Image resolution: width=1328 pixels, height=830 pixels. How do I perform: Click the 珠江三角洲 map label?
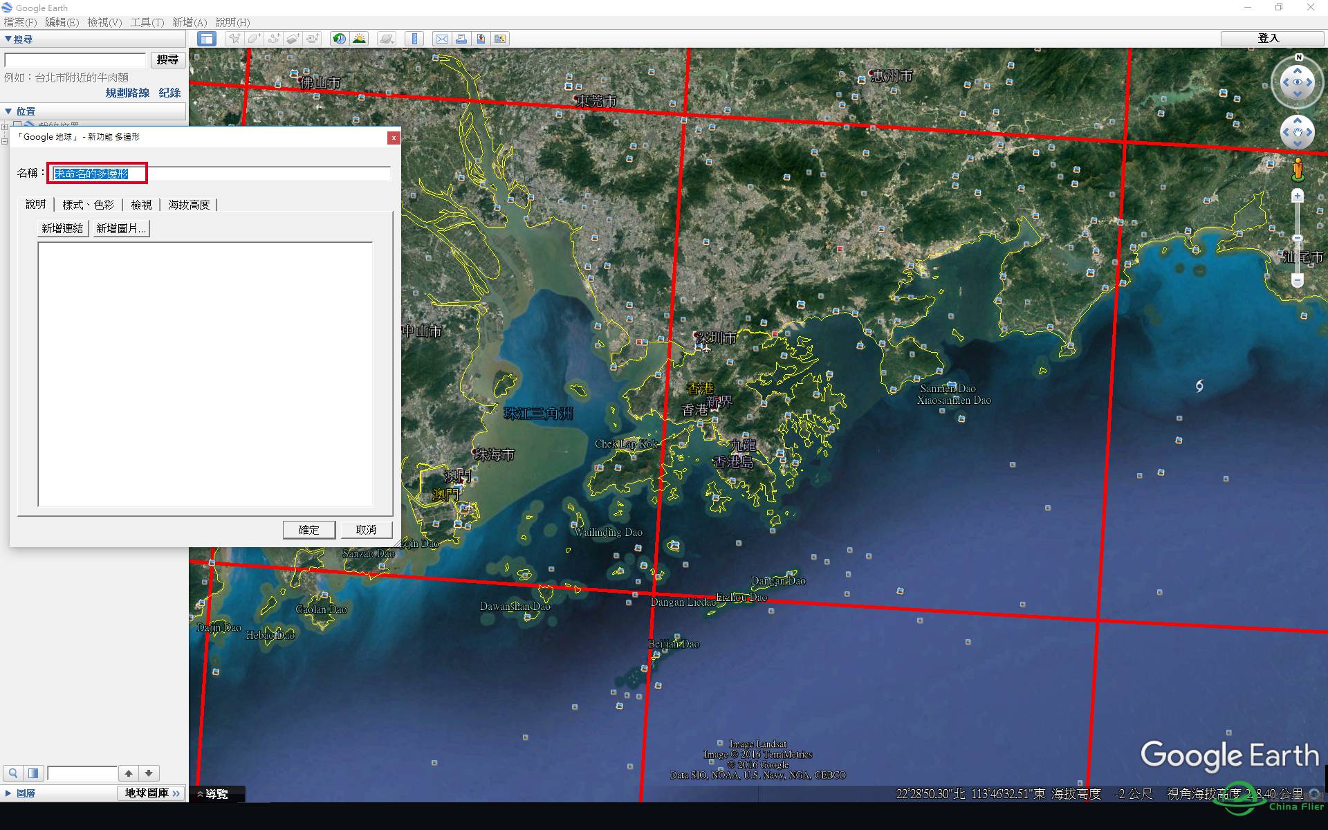click(x=539, y=414)
